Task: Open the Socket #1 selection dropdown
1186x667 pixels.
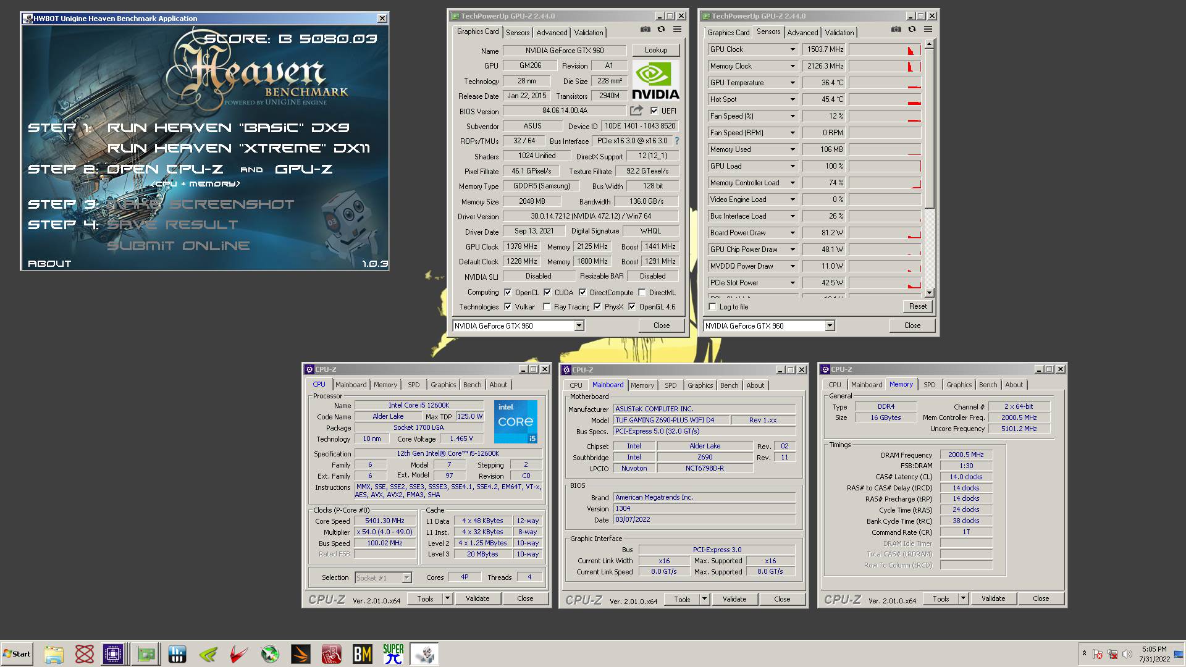Action: pyautogui.click(x=406, y=578)
